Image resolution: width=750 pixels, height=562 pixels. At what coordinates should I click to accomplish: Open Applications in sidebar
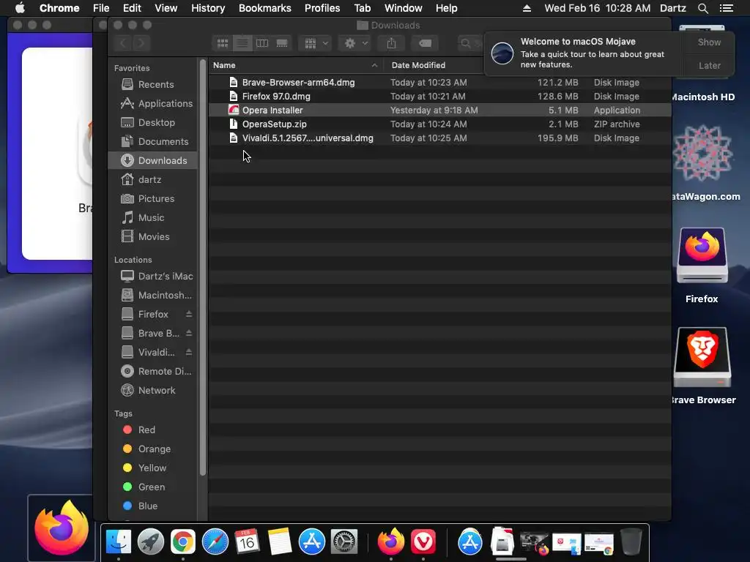(152, 104)
